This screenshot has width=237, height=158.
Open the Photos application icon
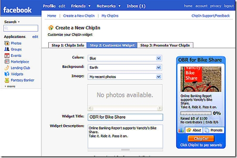click(x=7, y=43)
